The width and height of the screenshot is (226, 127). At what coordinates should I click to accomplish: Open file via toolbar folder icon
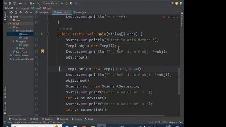6,3
